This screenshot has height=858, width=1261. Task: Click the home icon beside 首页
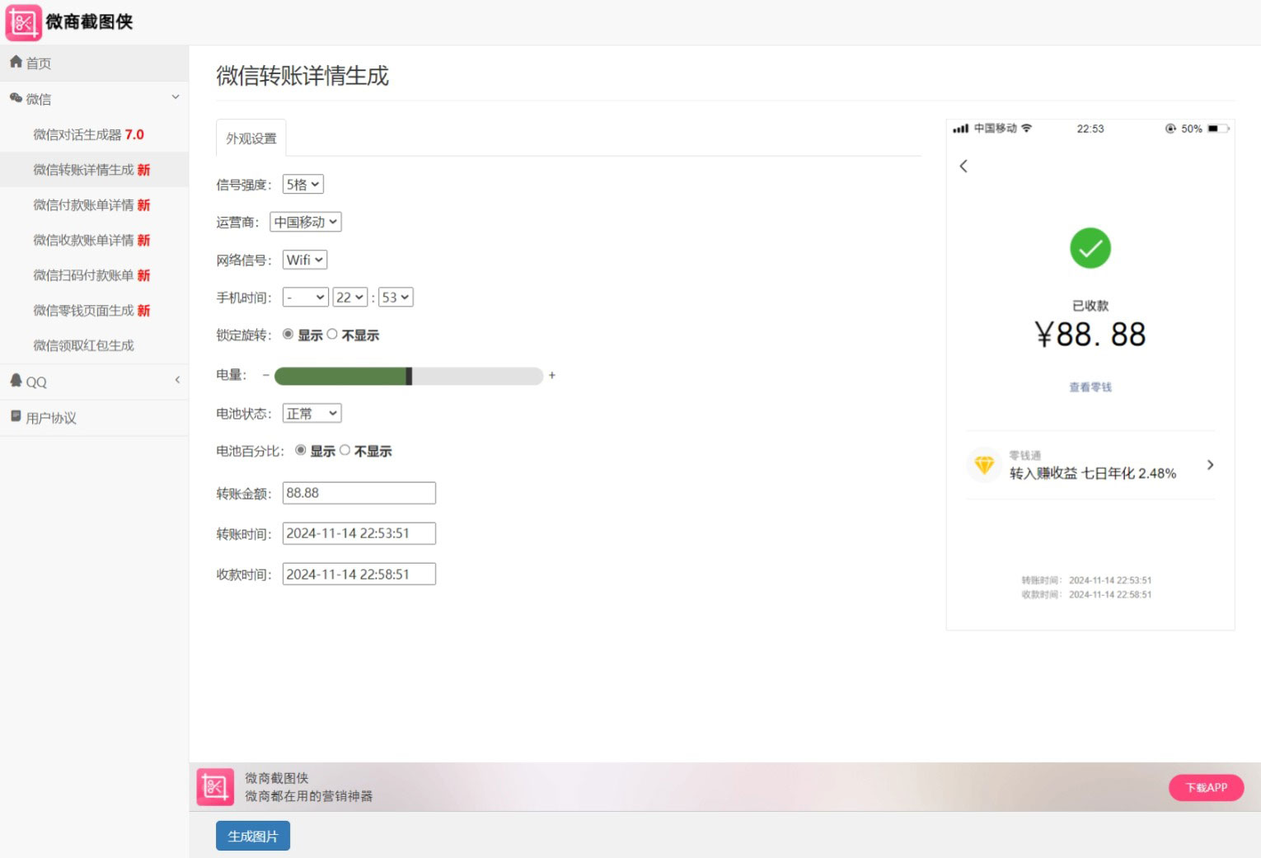tap(16, 62)
